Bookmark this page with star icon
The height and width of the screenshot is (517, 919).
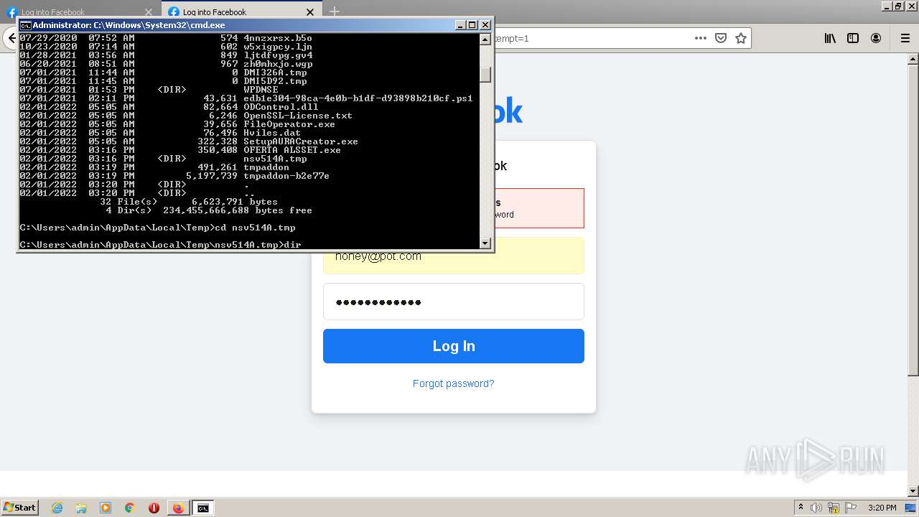pos(741,38)
